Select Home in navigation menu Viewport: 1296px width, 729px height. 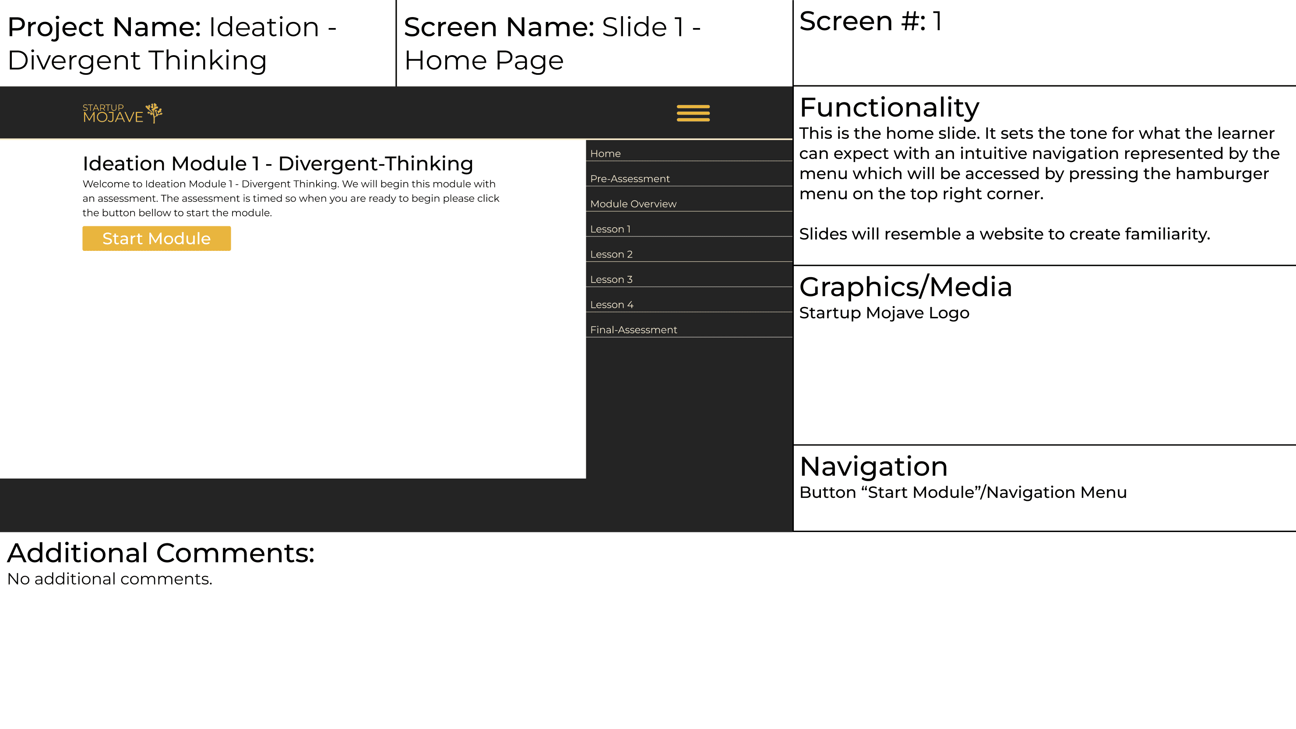pos(605,153)
